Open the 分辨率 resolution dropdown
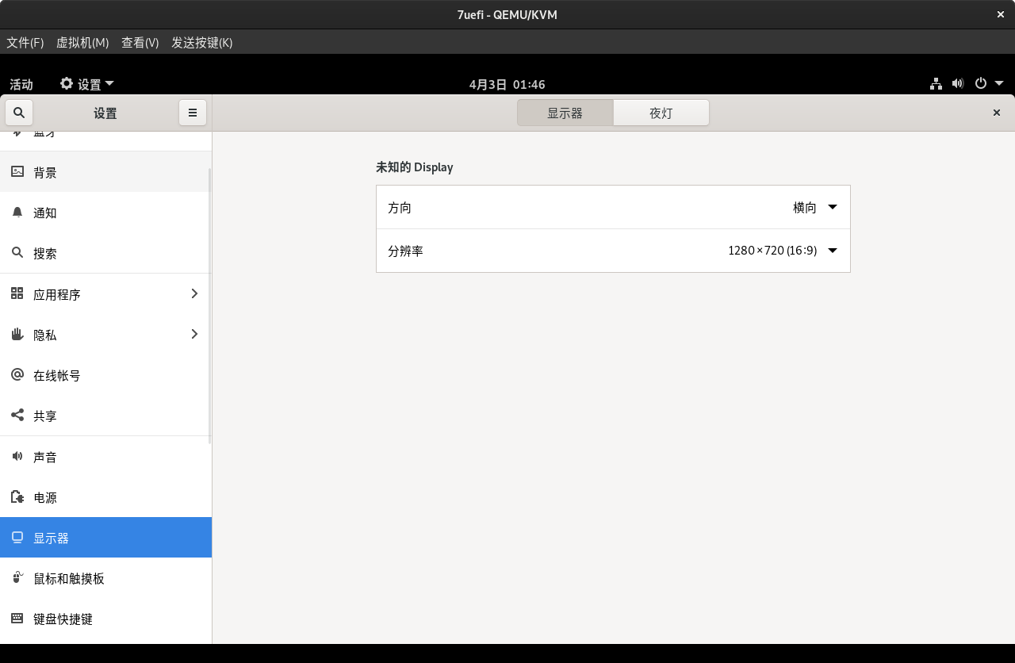Screen dimensions: 1015x663 (x=613, y=251)
